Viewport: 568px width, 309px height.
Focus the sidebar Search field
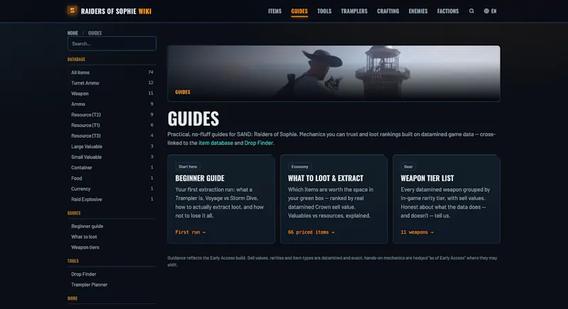tap(111, 43)
